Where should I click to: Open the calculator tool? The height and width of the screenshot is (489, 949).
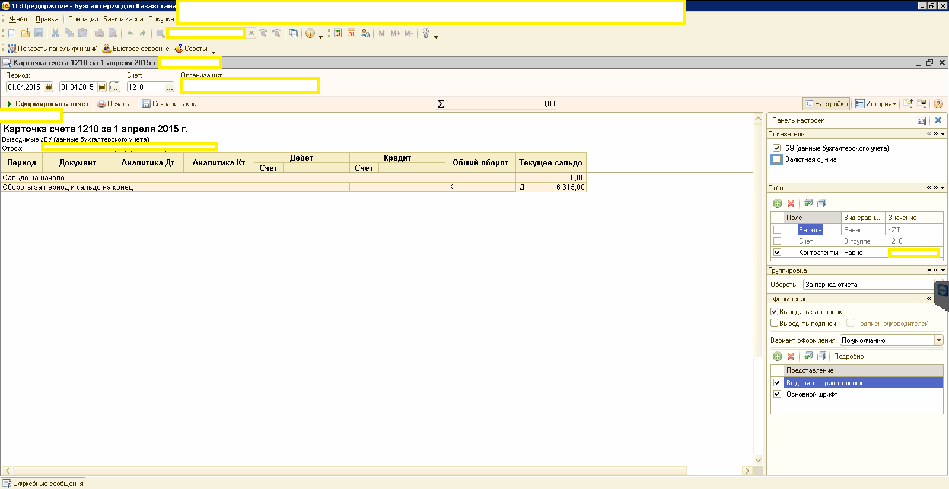click(337, 33)
